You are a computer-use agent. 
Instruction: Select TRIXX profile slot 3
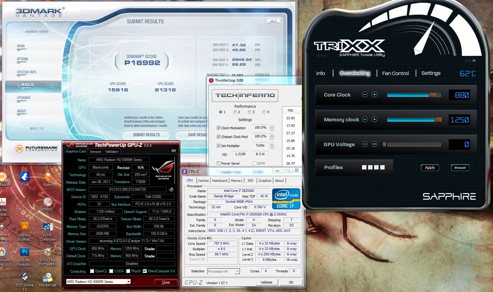pos(376,167)
